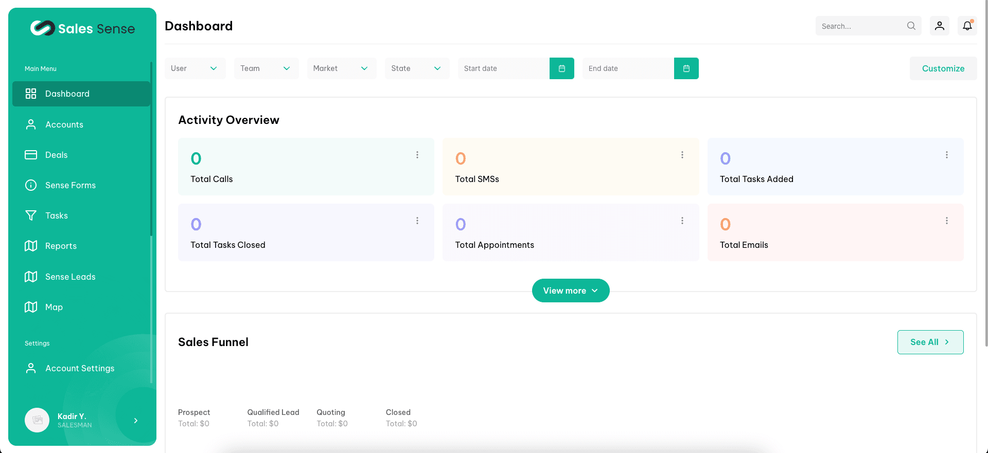Open the Deals menu item
Viewport: 988px width, 453px height.
tap(81, 155)
